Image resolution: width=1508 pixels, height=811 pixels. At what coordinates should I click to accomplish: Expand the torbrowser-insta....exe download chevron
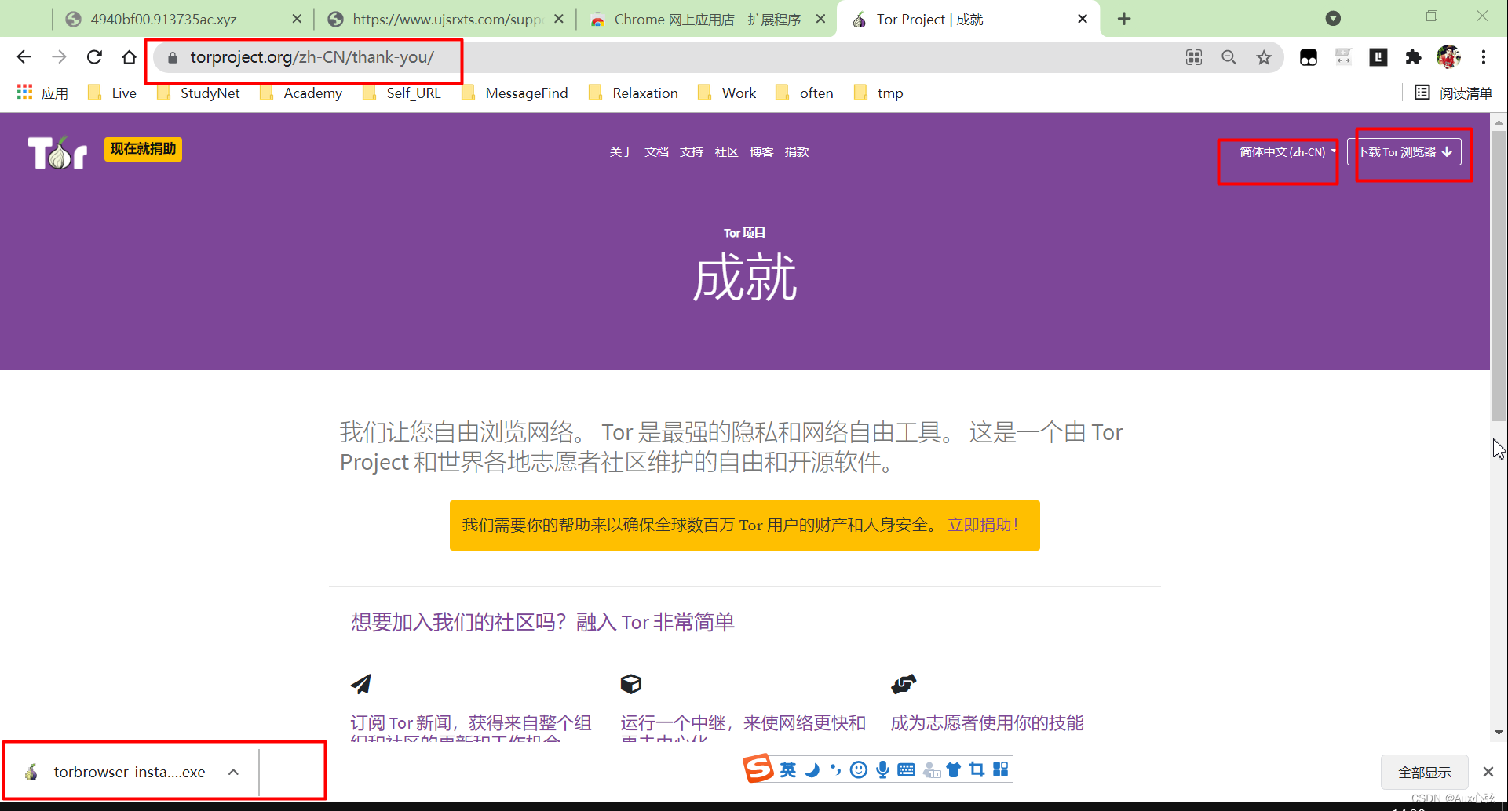(232, 771)
